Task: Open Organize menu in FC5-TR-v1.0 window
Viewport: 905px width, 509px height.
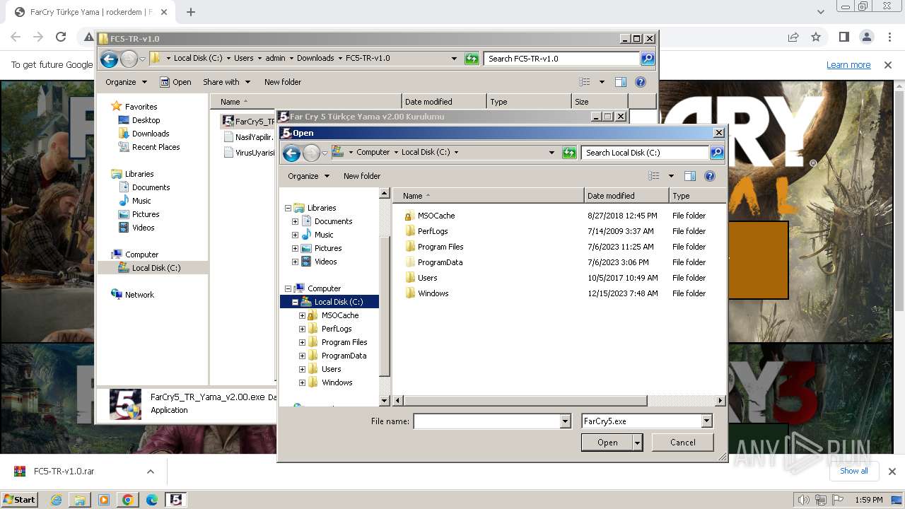Action: pos(126,82)
